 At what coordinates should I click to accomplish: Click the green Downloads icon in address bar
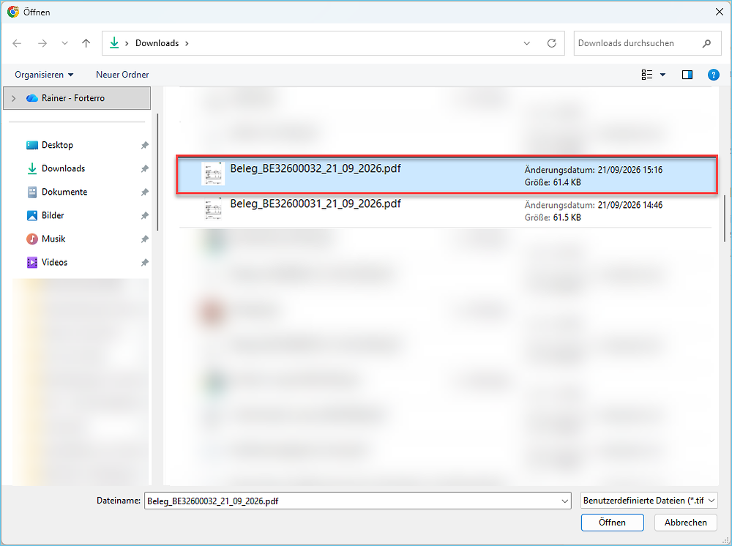(114, 43)
